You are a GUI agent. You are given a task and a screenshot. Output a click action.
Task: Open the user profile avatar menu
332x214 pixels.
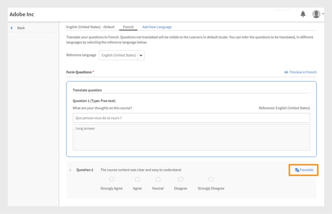click(316, 14)
